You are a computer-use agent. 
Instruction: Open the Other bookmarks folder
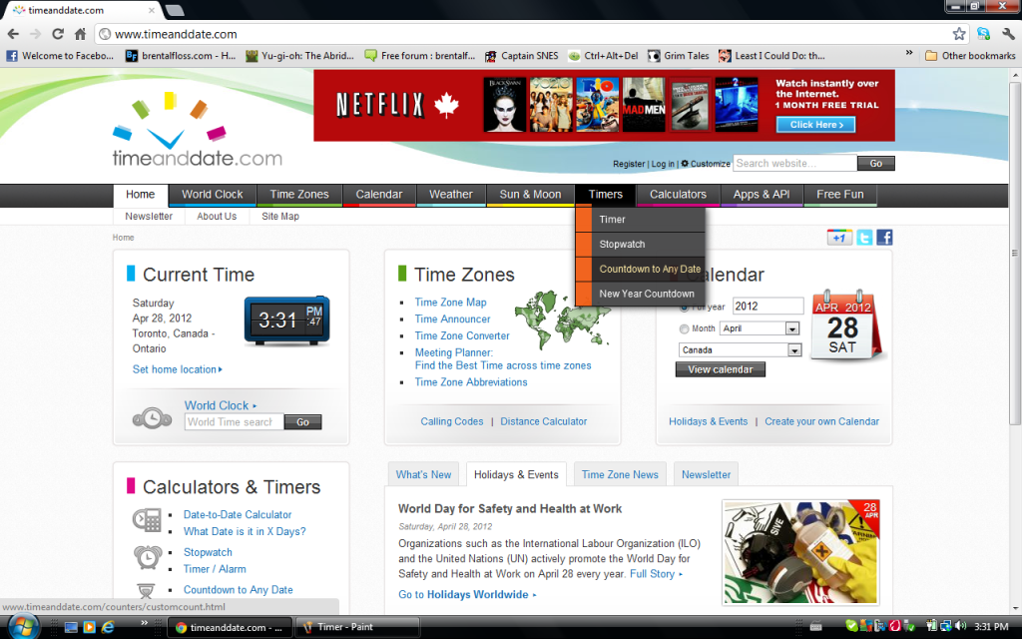970,56
